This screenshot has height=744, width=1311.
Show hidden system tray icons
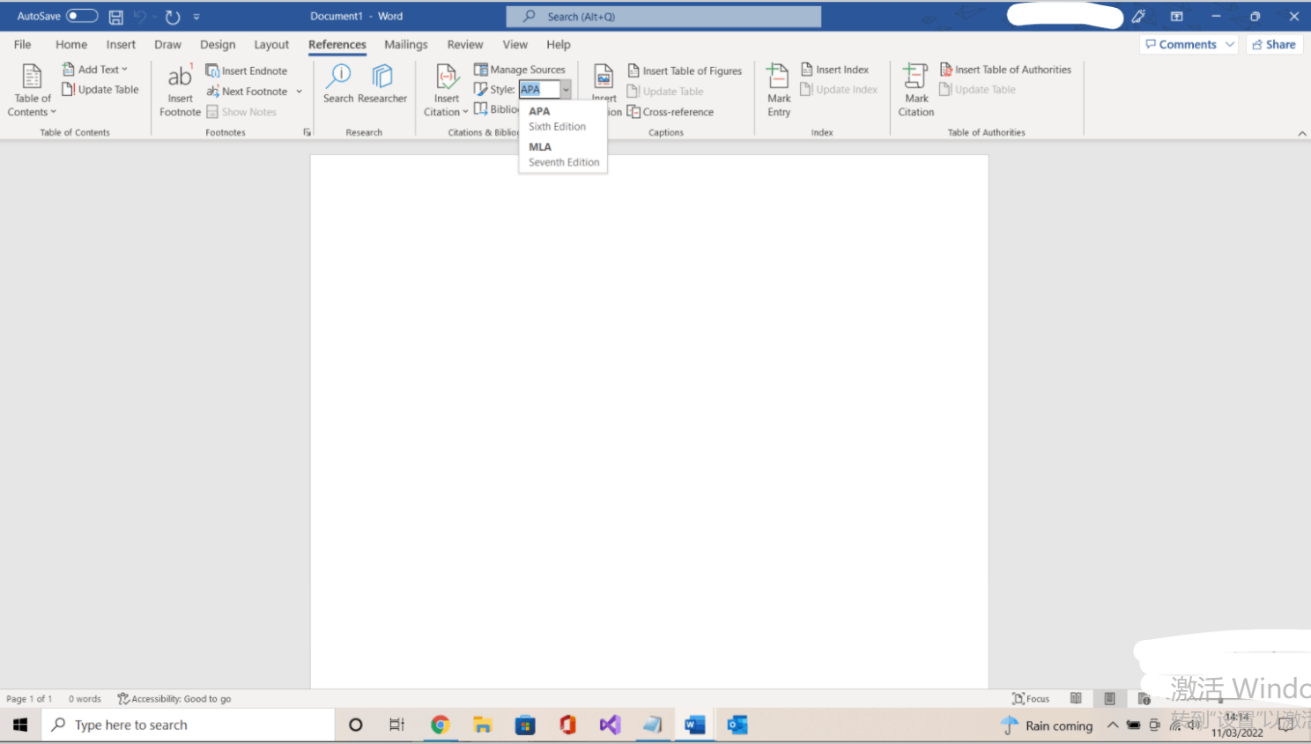[x=1113, y=725]
